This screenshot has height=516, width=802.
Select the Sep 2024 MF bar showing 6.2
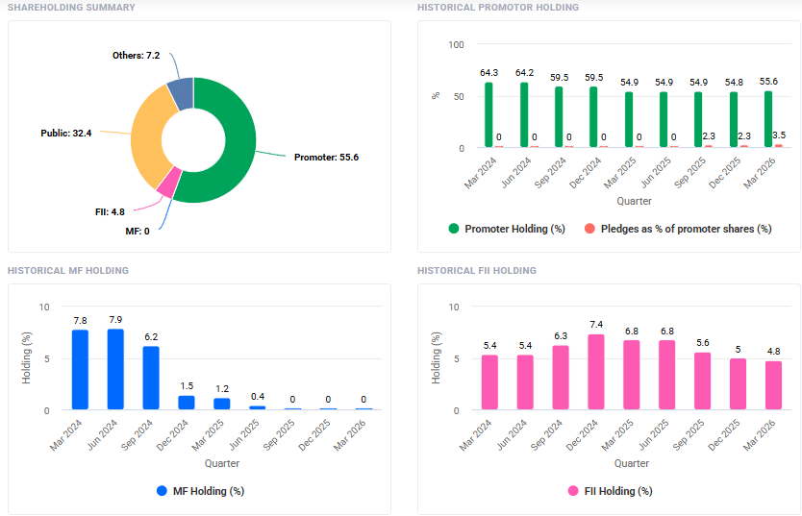point(151,379)
